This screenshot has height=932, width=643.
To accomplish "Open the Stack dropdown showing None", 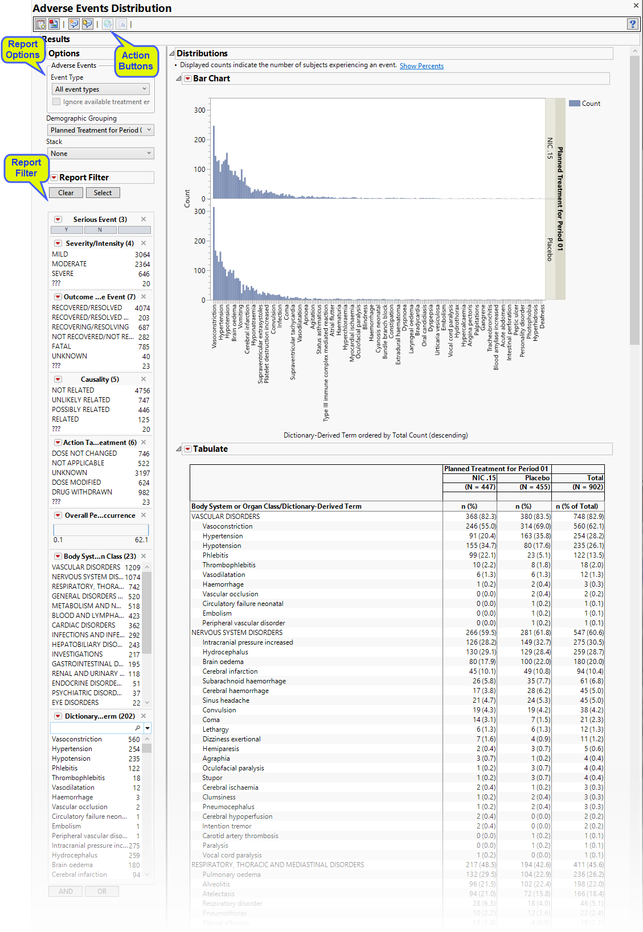I will pos(101,154).
